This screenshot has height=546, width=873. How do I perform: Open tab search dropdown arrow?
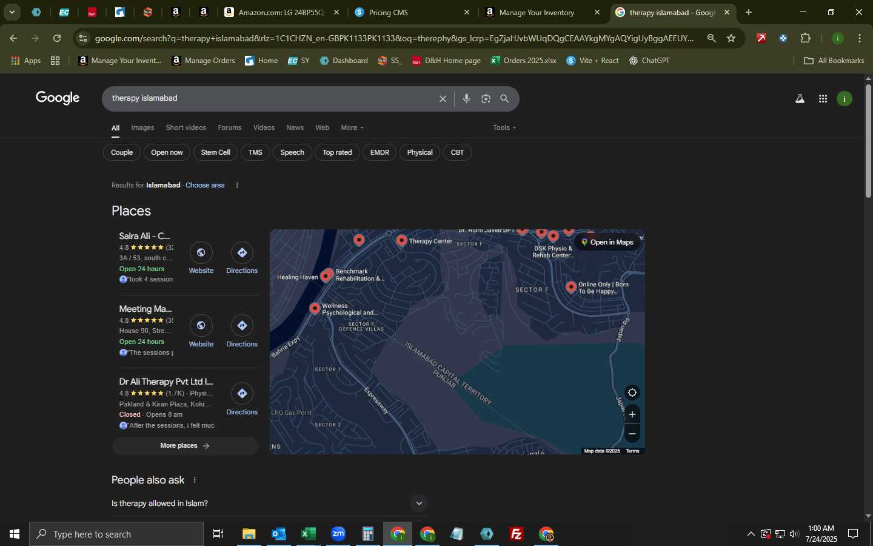pyautogui.click(x=12, y=12)
